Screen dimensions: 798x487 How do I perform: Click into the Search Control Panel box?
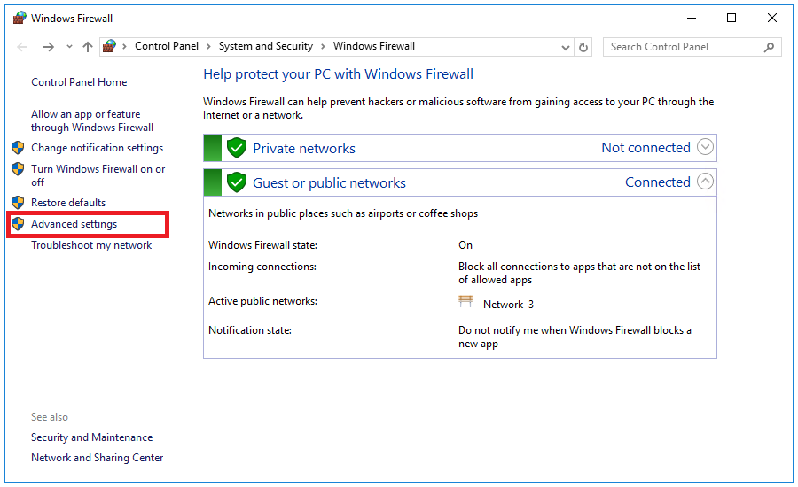[x=684, y=47]
